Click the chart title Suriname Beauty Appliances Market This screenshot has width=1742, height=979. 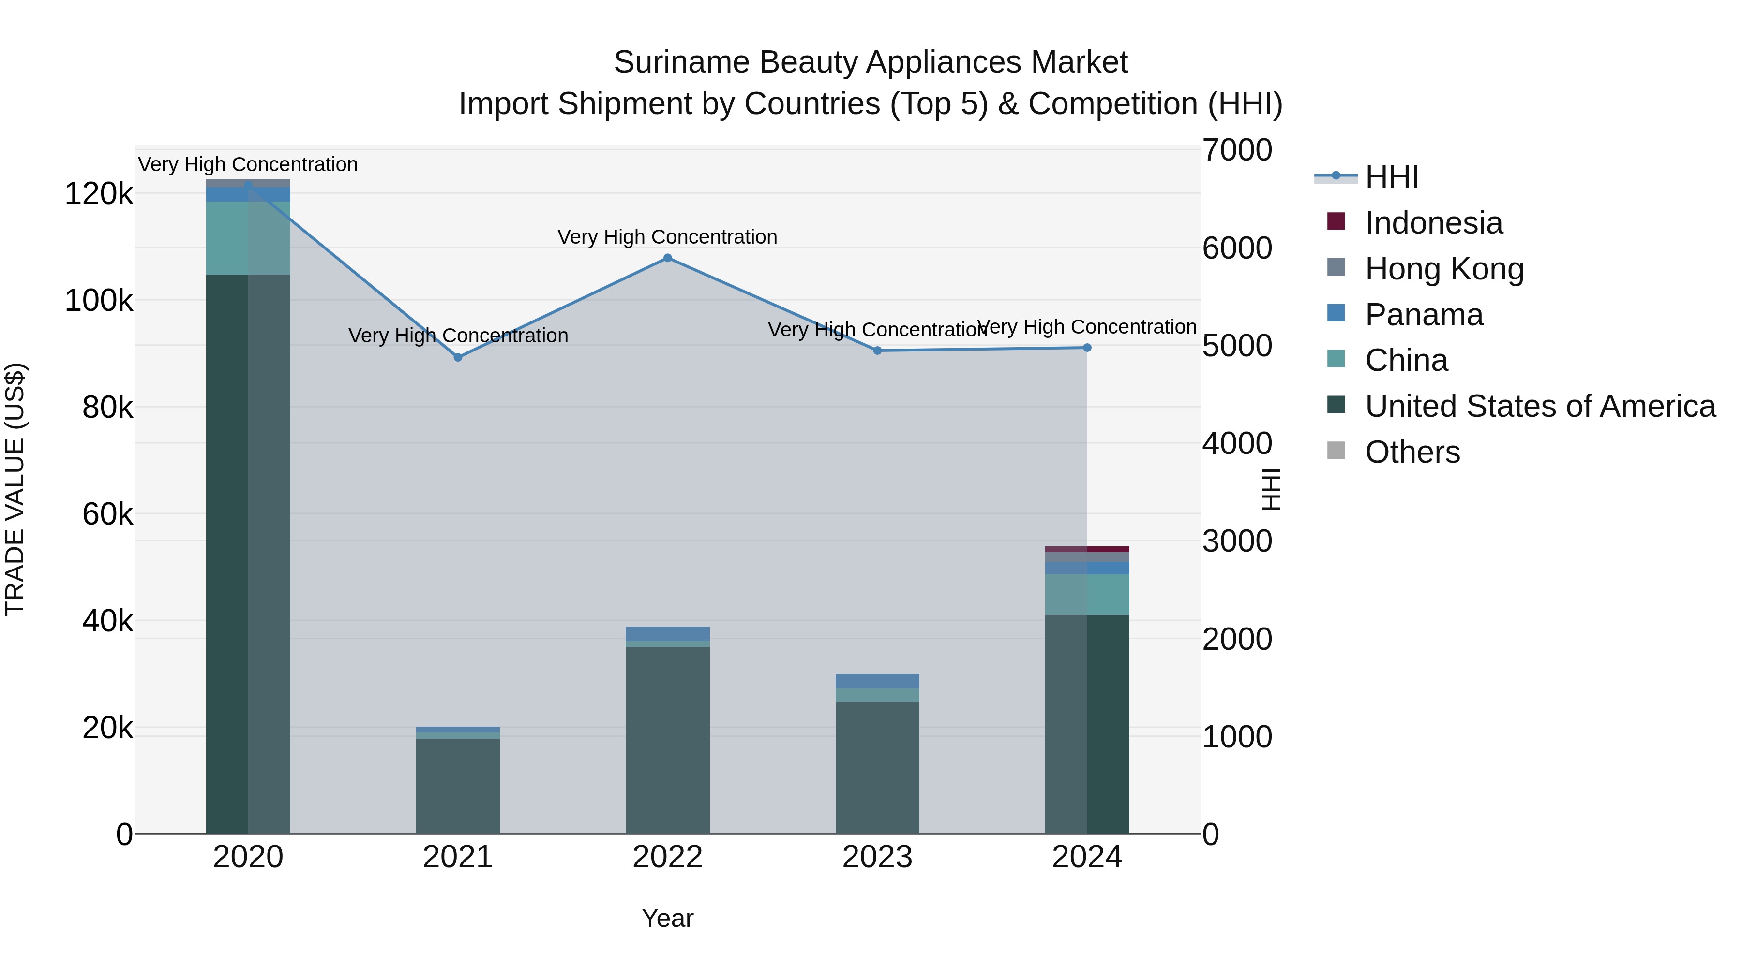pos(871,62)
